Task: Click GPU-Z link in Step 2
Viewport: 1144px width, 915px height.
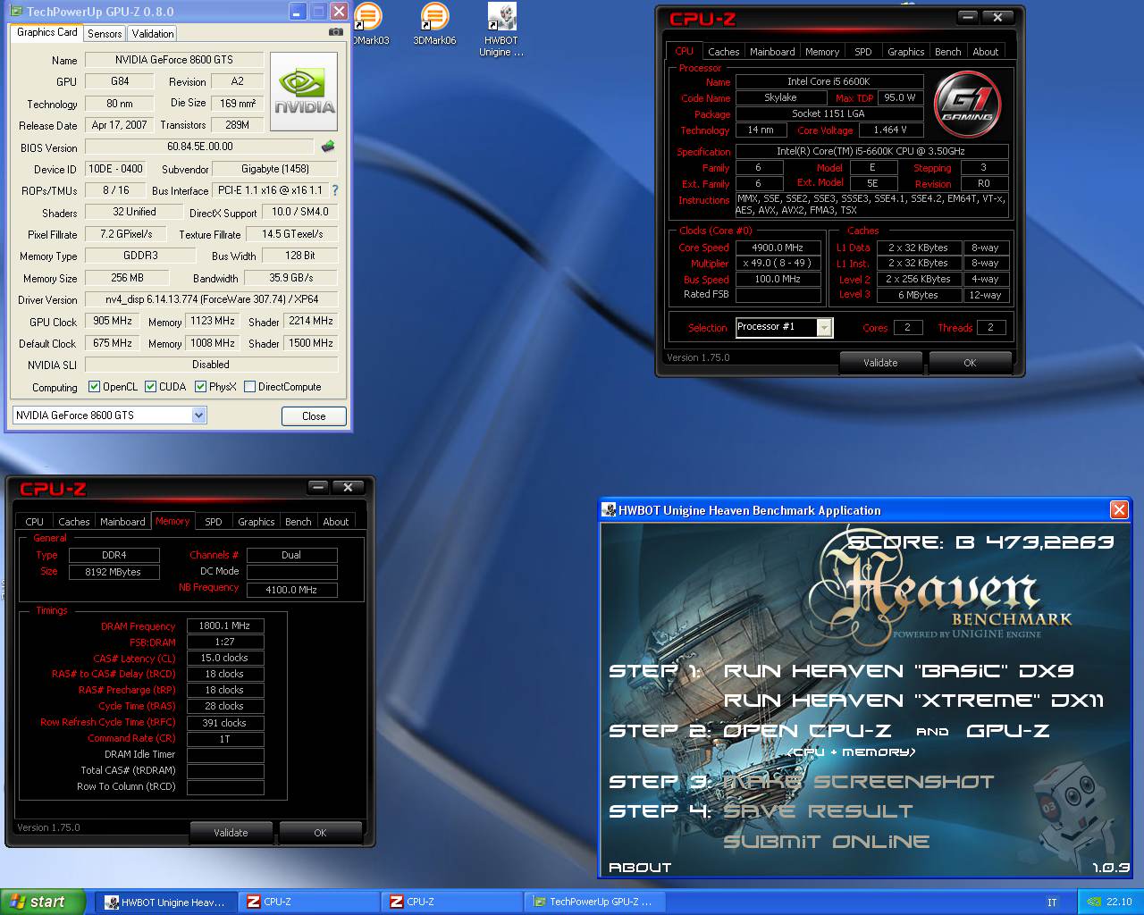Action: [1007, 731]
